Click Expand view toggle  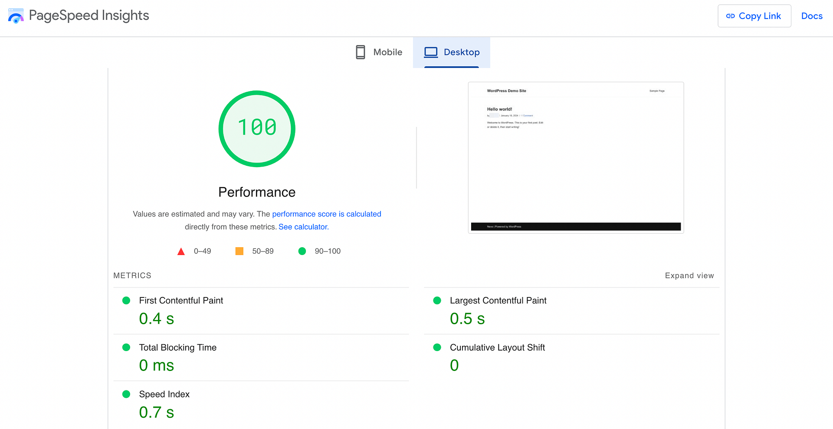(x=689, y=276)
